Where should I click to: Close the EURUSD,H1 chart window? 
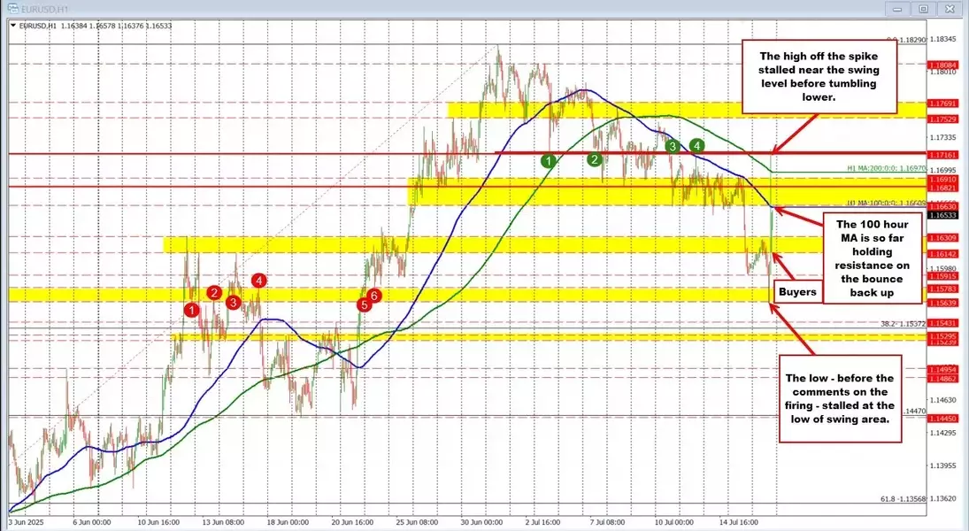[x=950, y=9]
